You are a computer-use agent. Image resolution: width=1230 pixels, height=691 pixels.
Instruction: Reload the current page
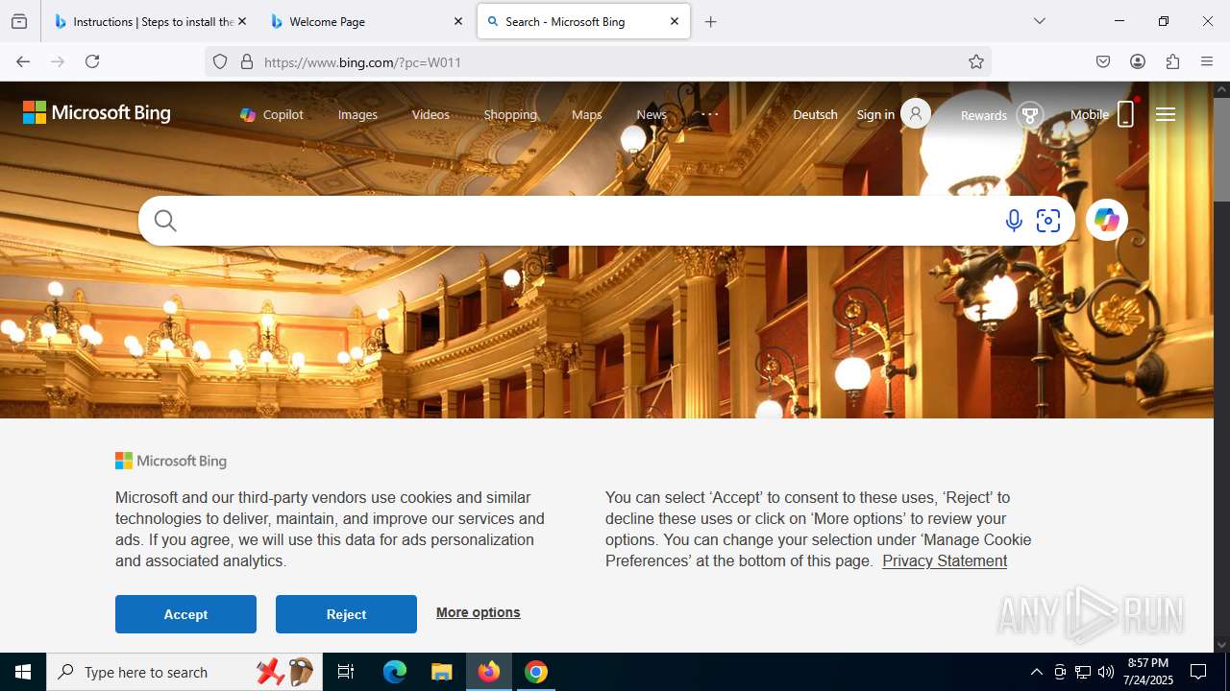coord(92,61)
